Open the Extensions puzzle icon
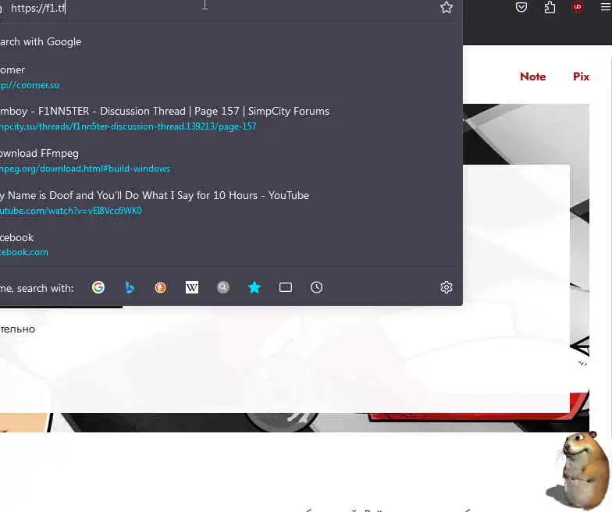Image resolution: width=612 pixels, height=512 pixels. click(550, 8)
